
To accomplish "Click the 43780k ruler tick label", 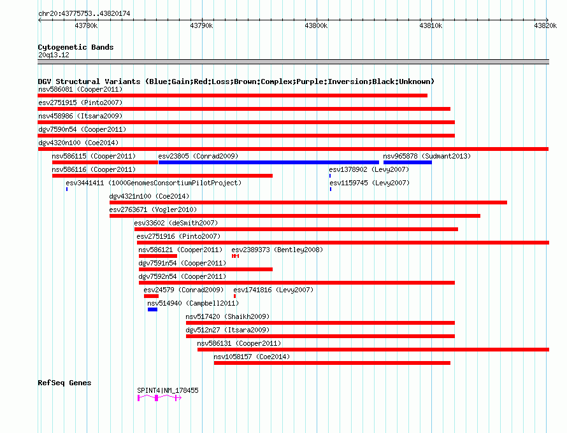I will coord(86,25).
